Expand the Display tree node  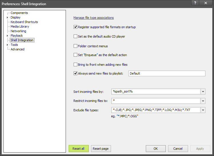click(x=7, y=17)
